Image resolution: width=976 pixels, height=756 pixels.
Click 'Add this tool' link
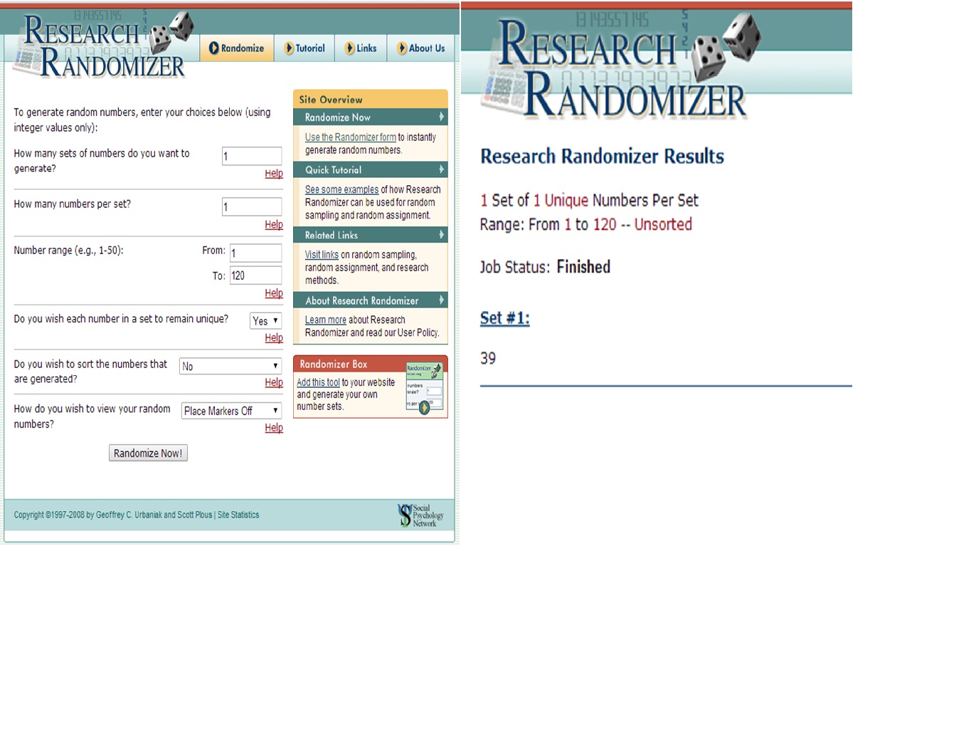pyautogui.click(x=318, y=383)
